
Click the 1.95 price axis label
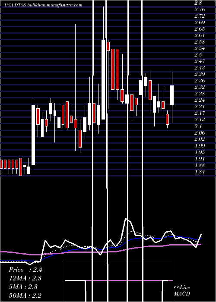(200, 152)
